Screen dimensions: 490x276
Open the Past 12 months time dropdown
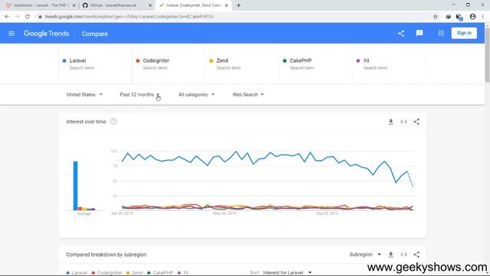[139, 94]
